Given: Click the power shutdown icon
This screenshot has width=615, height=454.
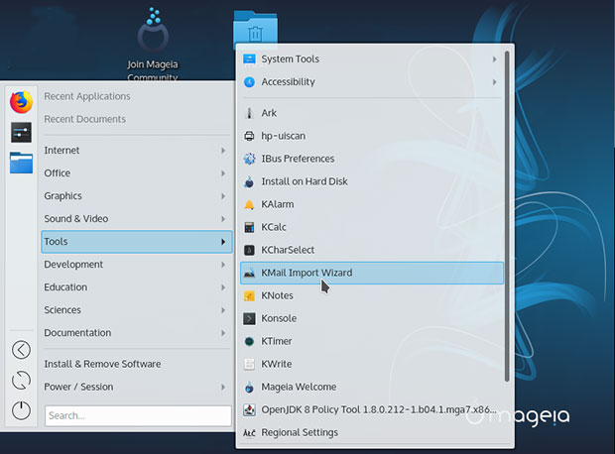Looking at the screenshot, I should coord(21,410).
